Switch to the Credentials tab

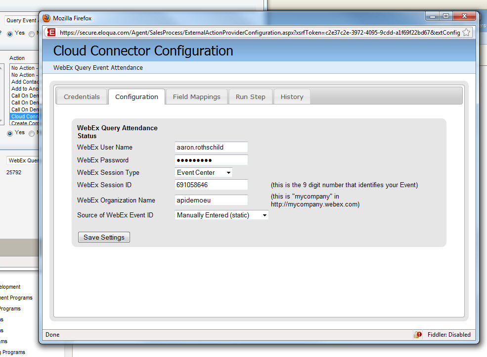click(x=82, y=97)
